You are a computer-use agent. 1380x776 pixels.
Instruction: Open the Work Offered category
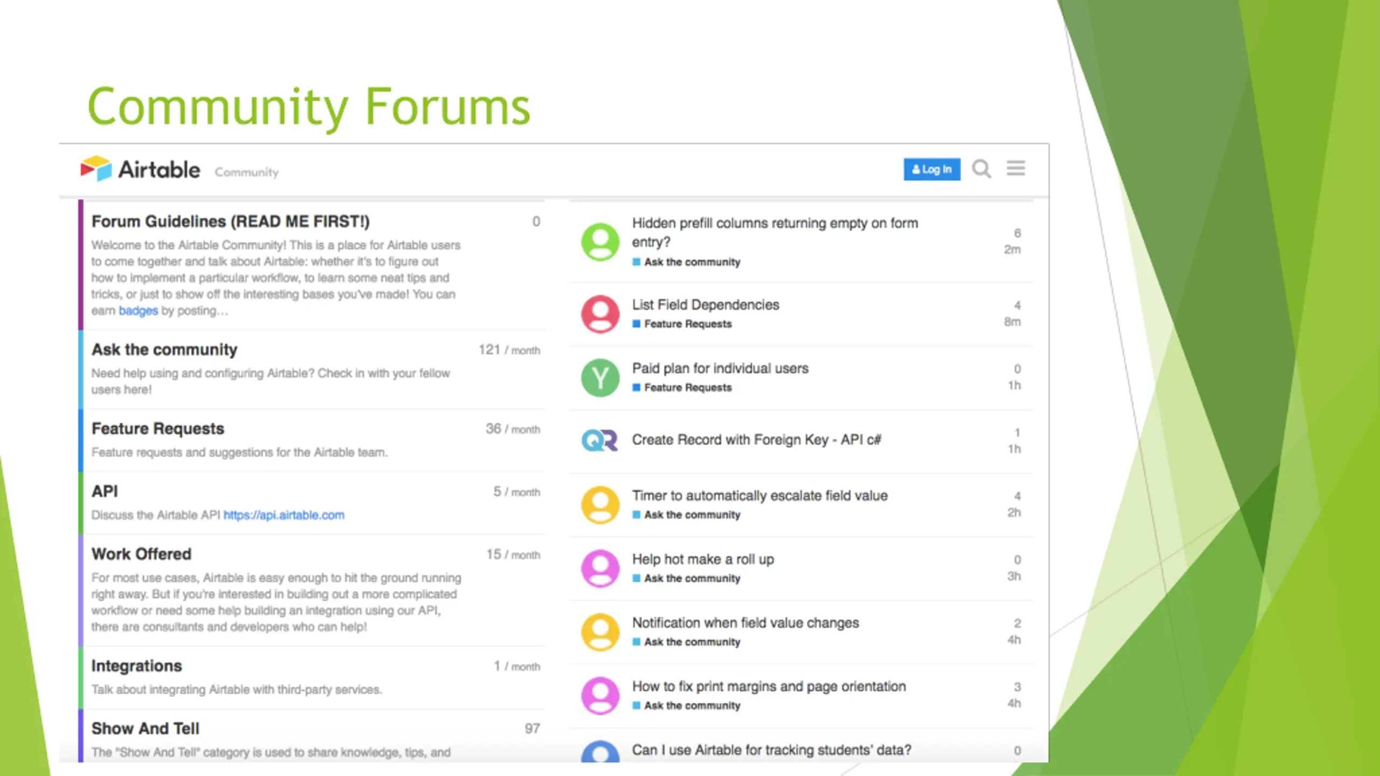click(141, 554)
